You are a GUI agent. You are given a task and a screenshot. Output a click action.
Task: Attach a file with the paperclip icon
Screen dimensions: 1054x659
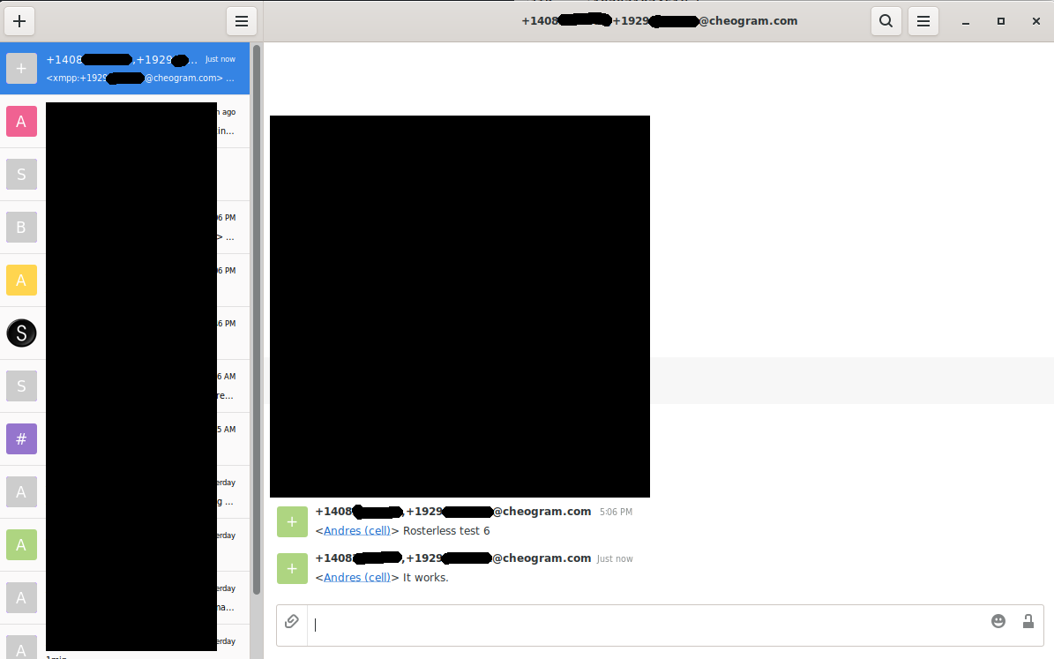tap(292, 621)
